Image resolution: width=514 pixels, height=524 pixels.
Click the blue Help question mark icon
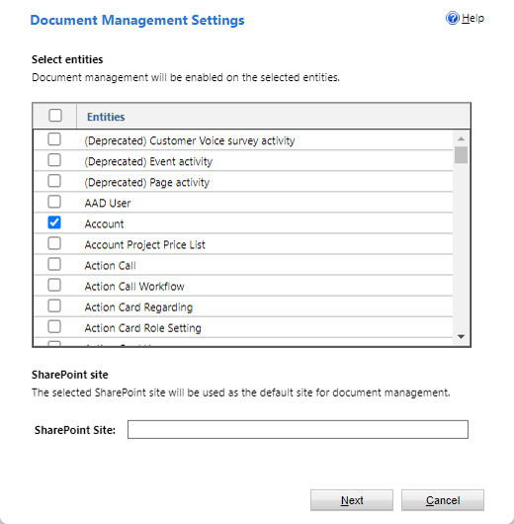(453, 18)
